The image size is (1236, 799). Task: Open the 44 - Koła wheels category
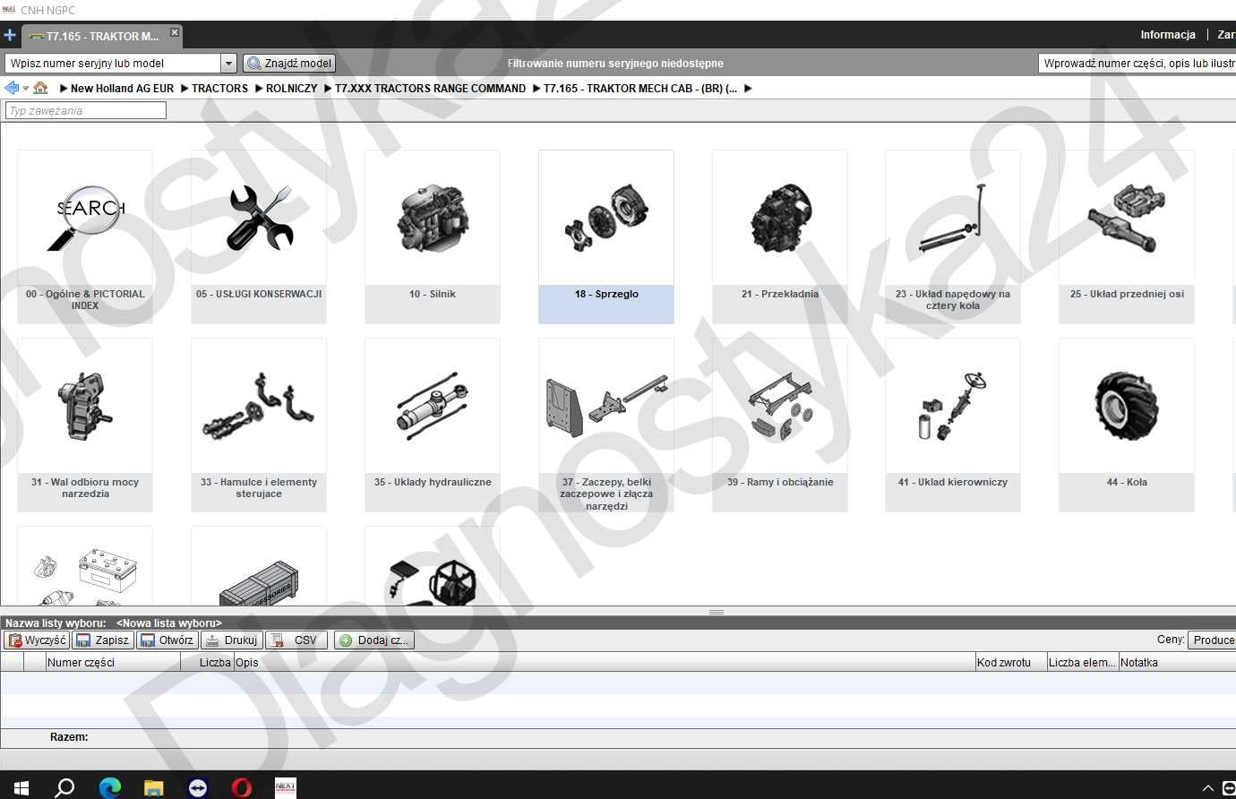pos(1127,425)
